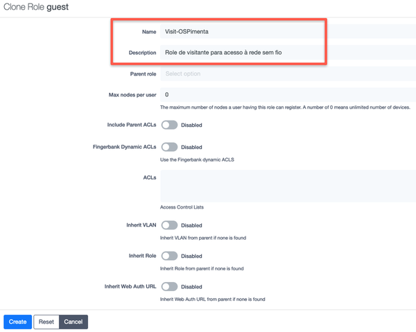Click the Reset button

tap(46, 322)
